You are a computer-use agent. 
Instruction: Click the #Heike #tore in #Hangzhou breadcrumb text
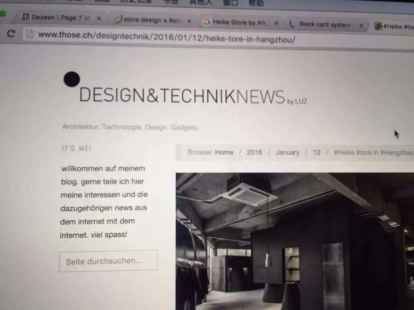click(x=373, y=152)
